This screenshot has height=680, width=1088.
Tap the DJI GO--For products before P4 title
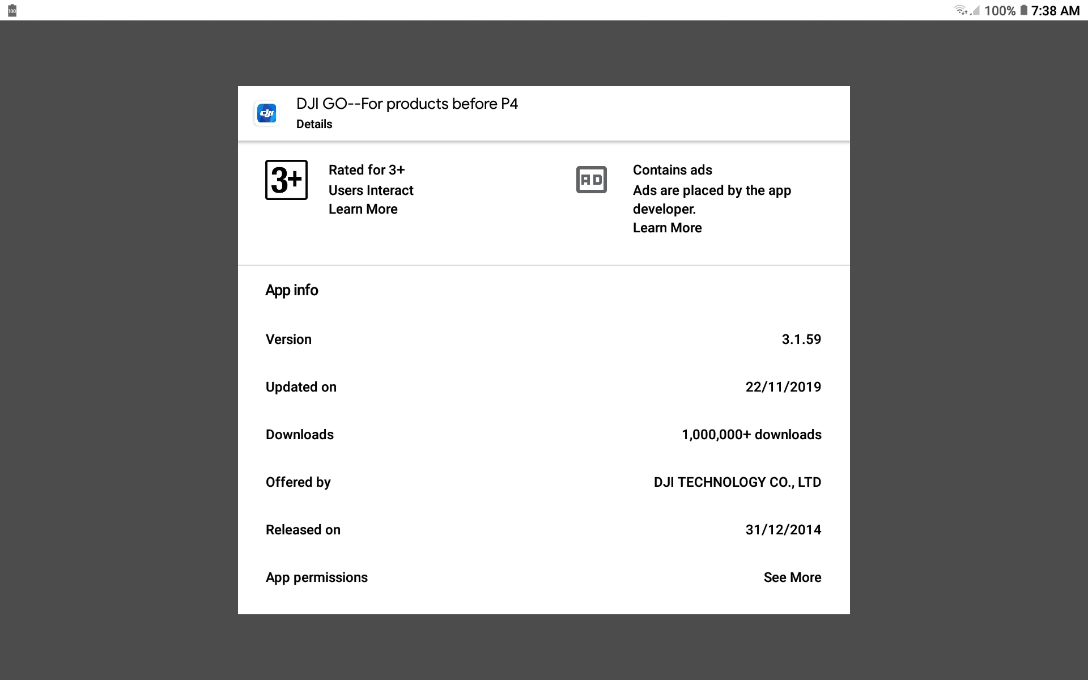[x=407, y=104]
